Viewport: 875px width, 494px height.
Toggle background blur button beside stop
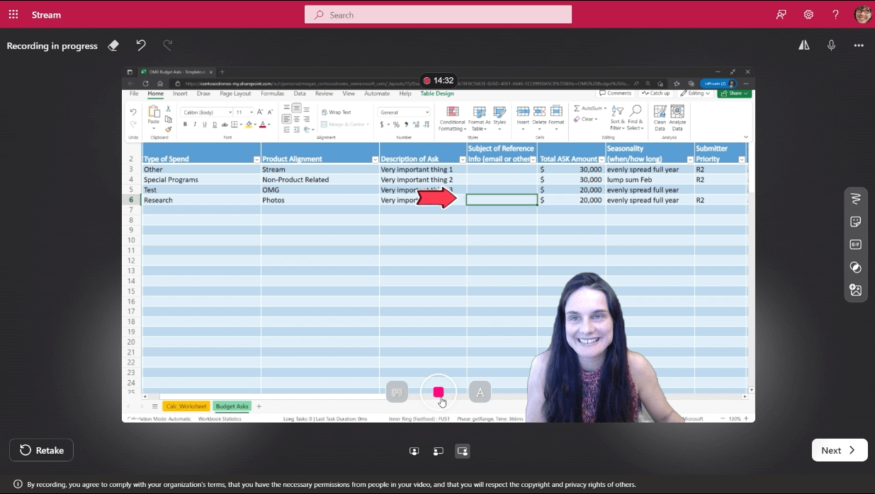coord(397,391)
